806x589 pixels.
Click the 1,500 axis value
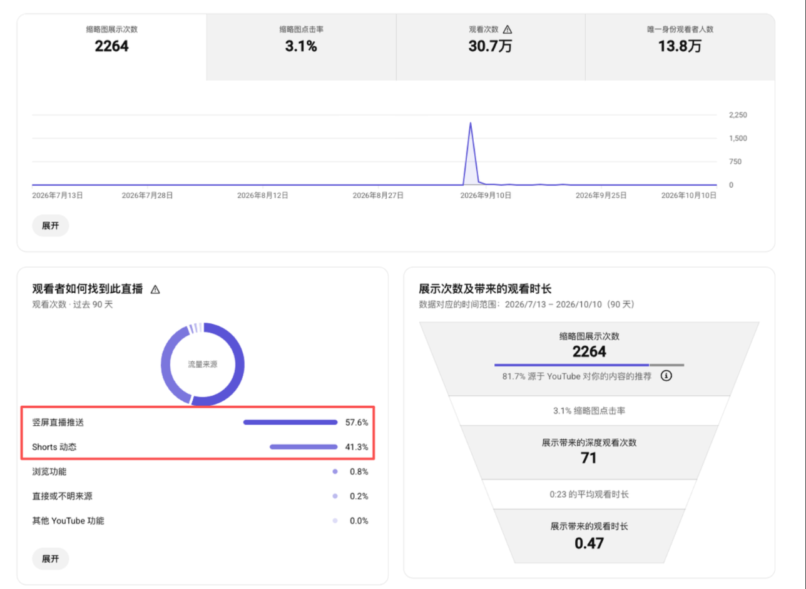pos(738,138)
